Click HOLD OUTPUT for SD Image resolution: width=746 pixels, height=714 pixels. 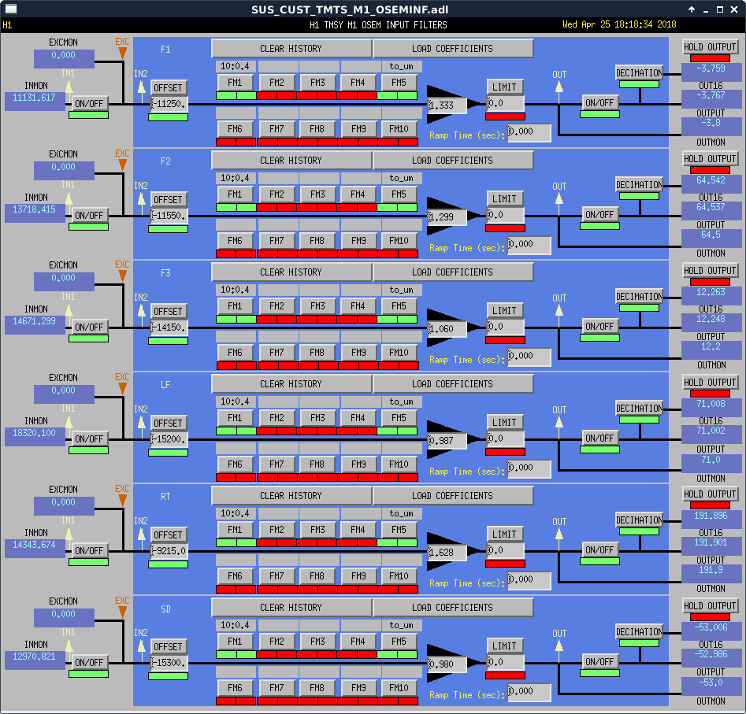point(710,605)
